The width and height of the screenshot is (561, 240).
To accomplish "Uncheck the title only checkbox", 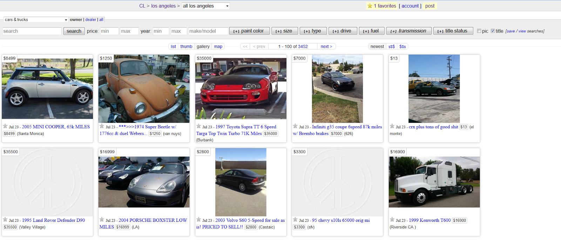I will [x=493, y=31].
